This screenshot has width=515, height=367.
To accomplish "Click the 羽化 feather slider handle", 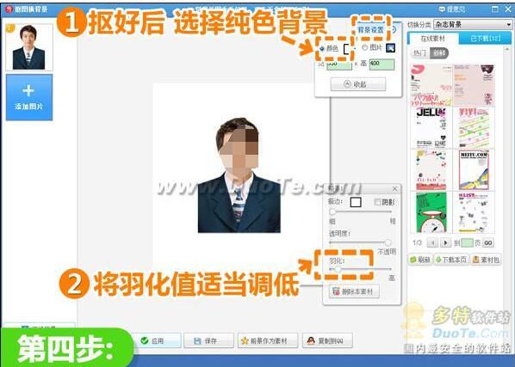I will coord(338,269).
